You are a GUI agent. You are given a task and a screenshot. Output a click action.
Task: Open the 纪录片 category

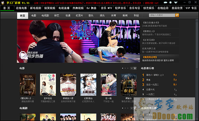[x=79, y=16]
